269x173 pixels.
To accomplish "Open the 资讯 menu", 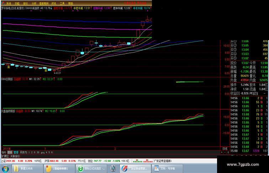I will 54,3.
